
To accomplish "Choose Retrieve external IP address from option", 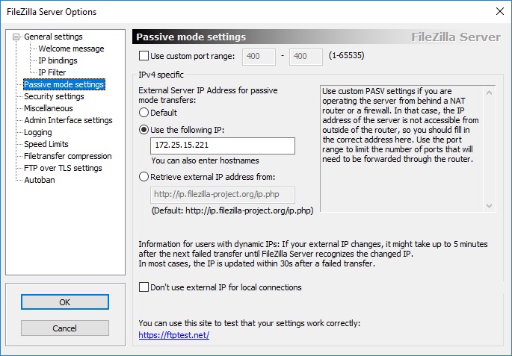I will click(144, 177).
